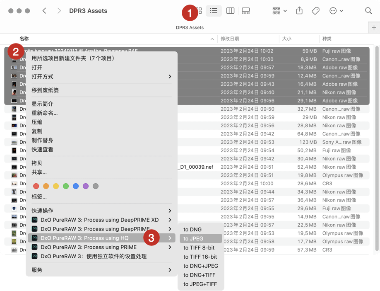Apply the yellow tag color

[x=56, y=186]
